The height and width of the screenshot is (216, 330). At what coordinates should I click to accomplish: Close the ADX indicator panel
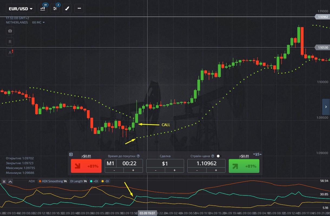[x=4, y=181]
